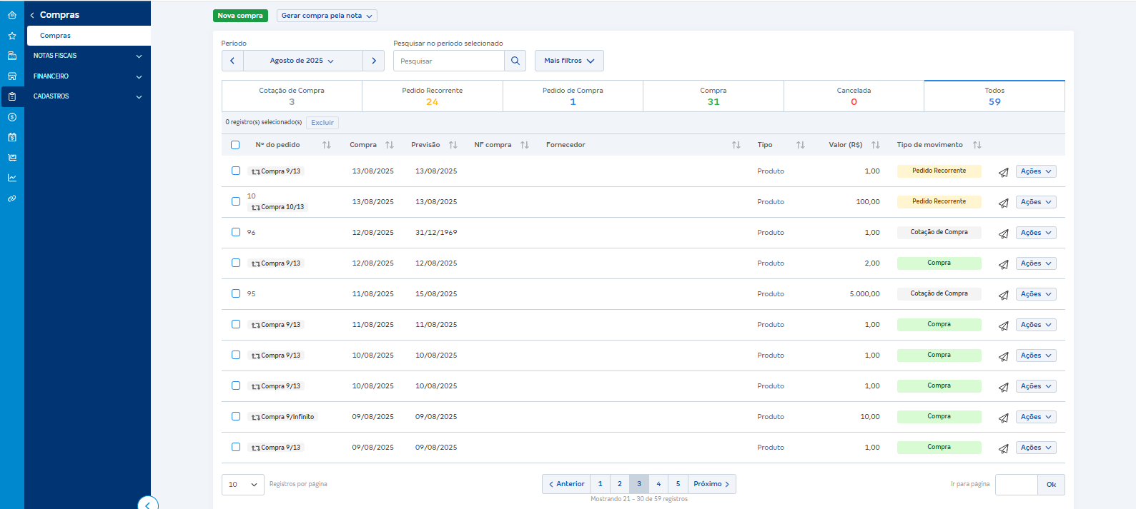This screenshot has width=1136, height=509.
Task: Open the store icon in sidebar
Action: tap(12, 76)
